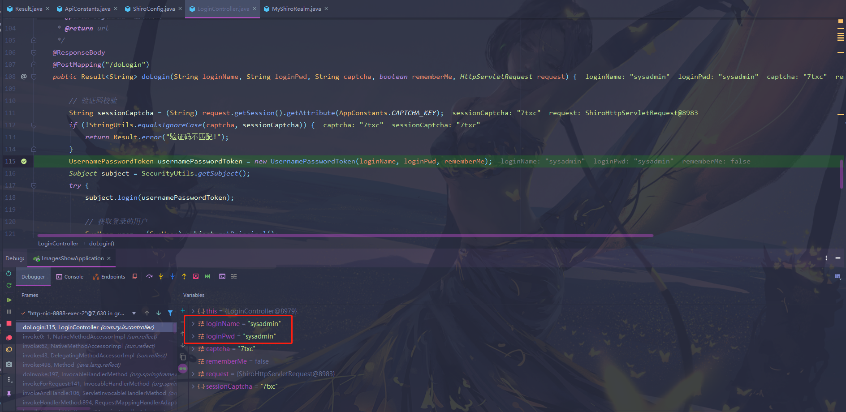The width and height of the screenshot is (846, 412).
Task: Toggle Mute Breakpoints
Action: [x=9, y=349]
